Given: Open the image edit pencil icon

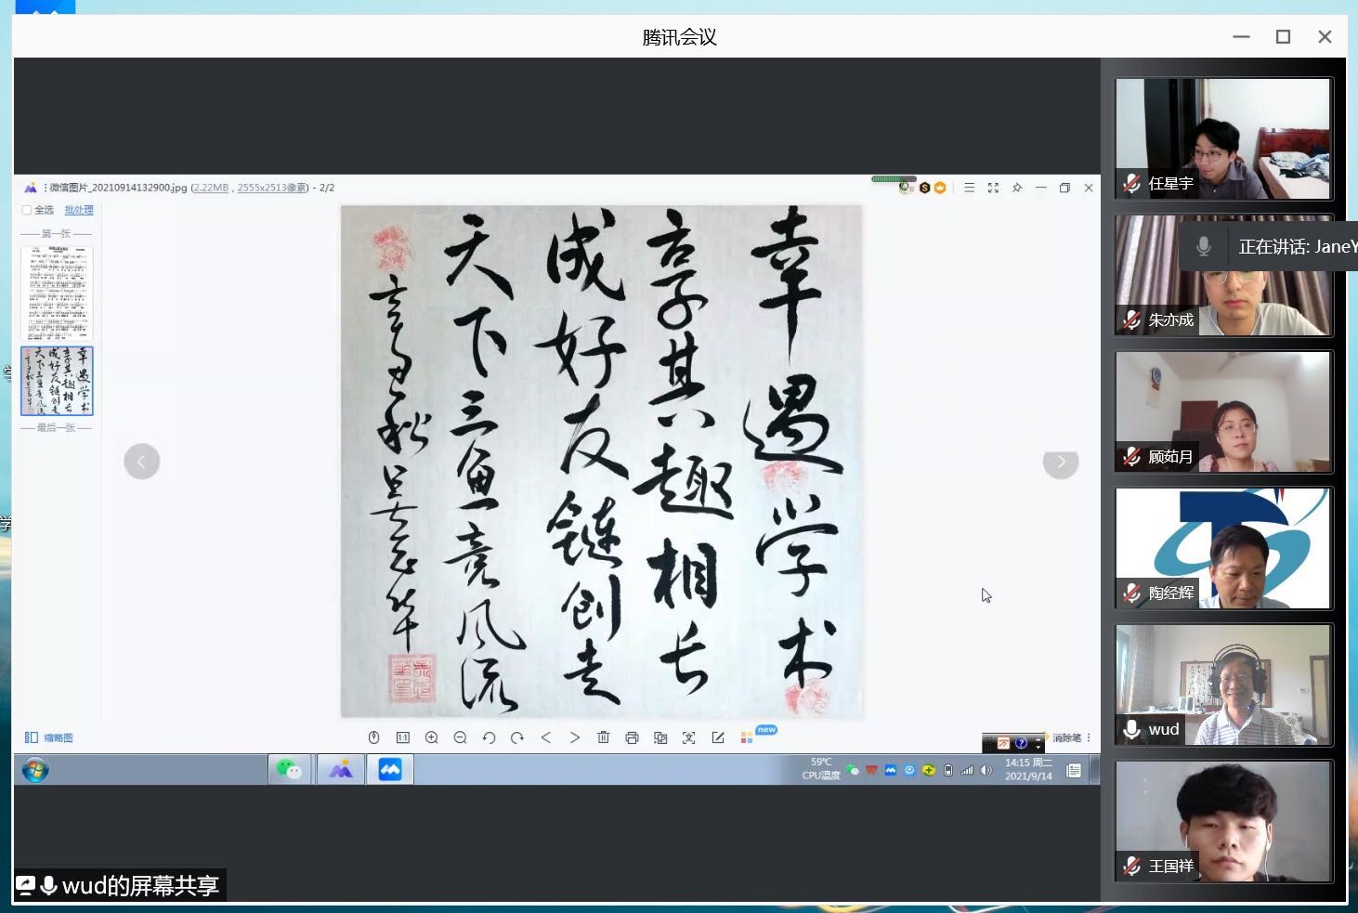Looking at the screenshot, I should click(718, 737).
